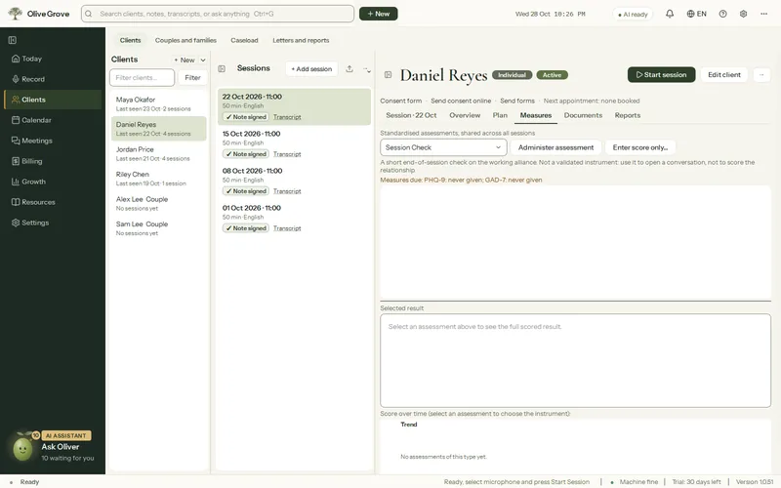Focus the global search field
Image resolution: width=781 pixels, height=488 pixels.
[218, 14]
